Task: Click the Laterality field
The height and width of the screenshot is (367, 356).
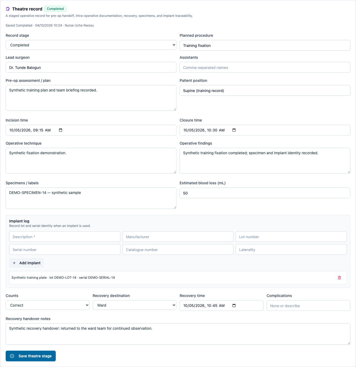Action: pyautogui.click(x=291, y=249)
